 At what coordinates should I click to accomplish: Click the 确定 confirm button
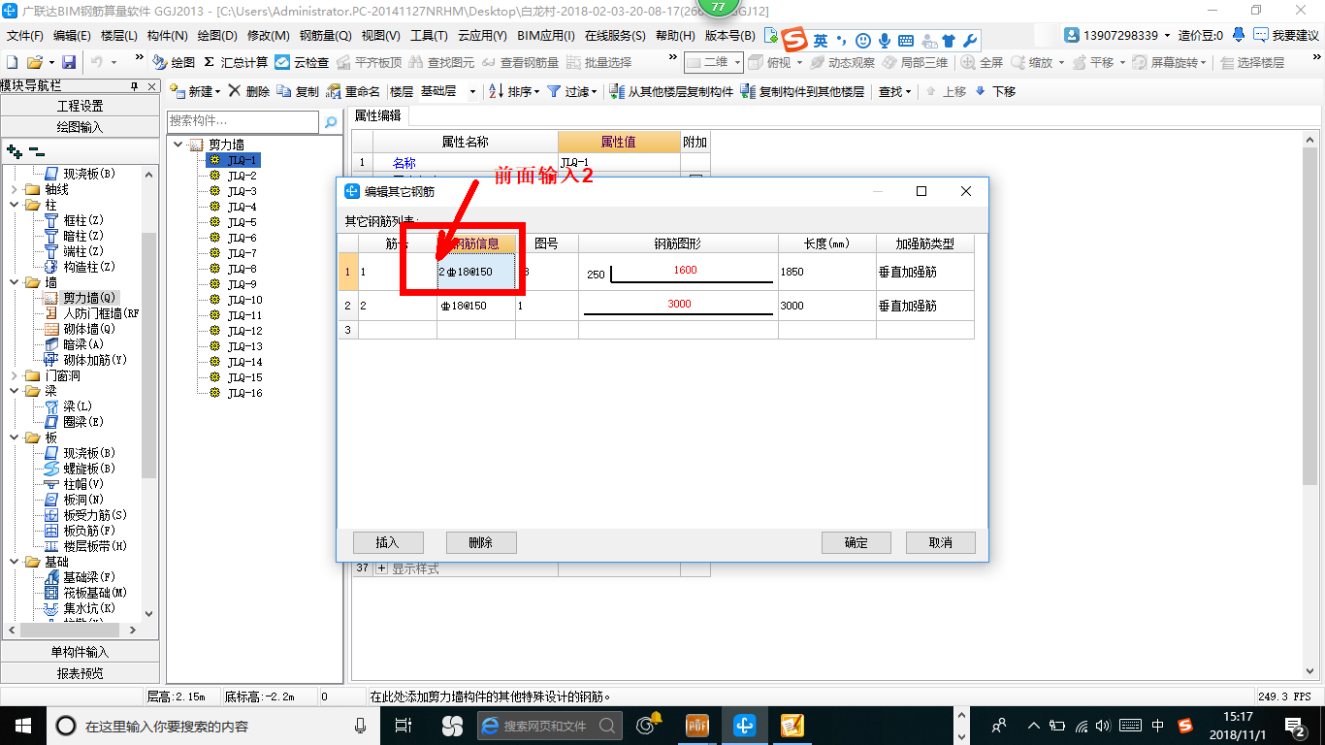(x=856, y=542)
